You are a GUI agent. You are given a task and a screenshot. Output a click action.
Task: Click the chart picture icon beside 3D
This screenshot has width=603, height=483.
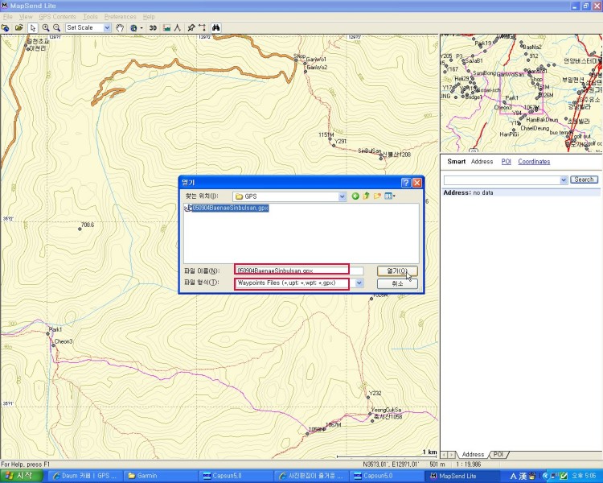pos(166,27)
